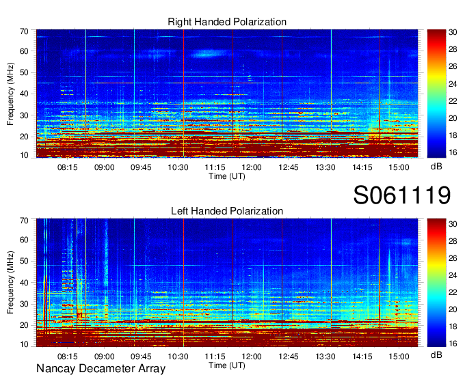Click 13:30 on the bottom time axis
Screen dimensions: 465x377
pos(325,357)
